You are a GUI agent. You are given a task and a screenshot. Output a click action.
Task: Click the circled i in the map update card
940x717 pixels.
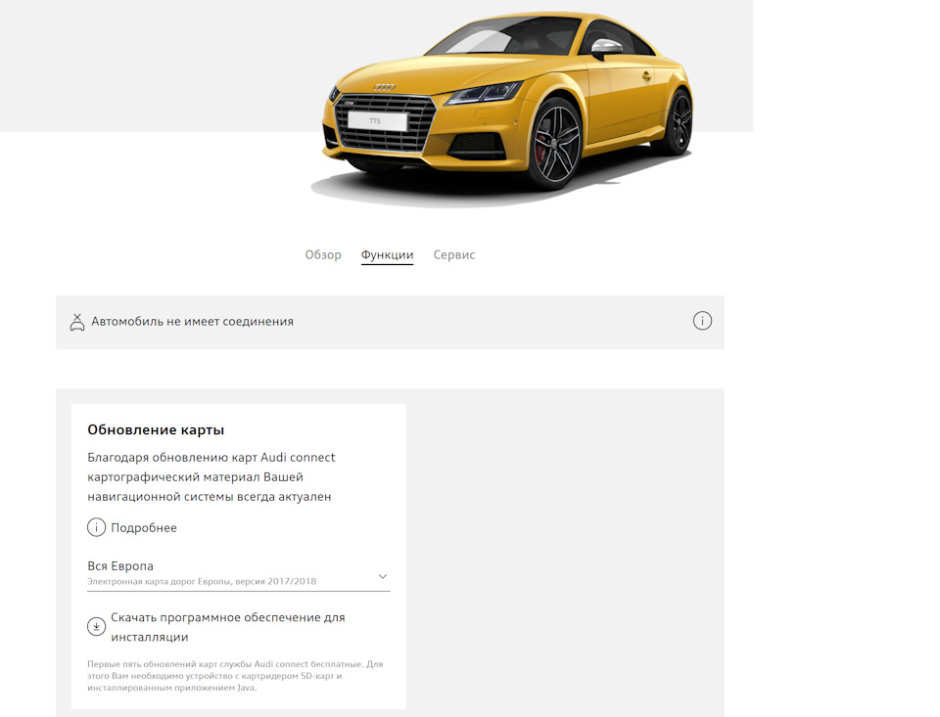(x=96, y=527)
